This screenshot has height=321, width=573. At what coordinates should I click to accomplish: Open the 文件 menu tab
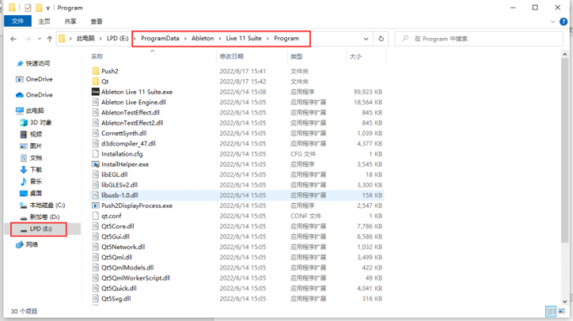(18, 21)
